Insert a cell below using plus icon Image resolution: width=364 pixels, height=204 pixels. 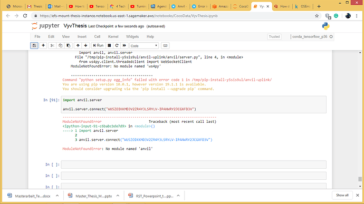click(x=43, y=45)
